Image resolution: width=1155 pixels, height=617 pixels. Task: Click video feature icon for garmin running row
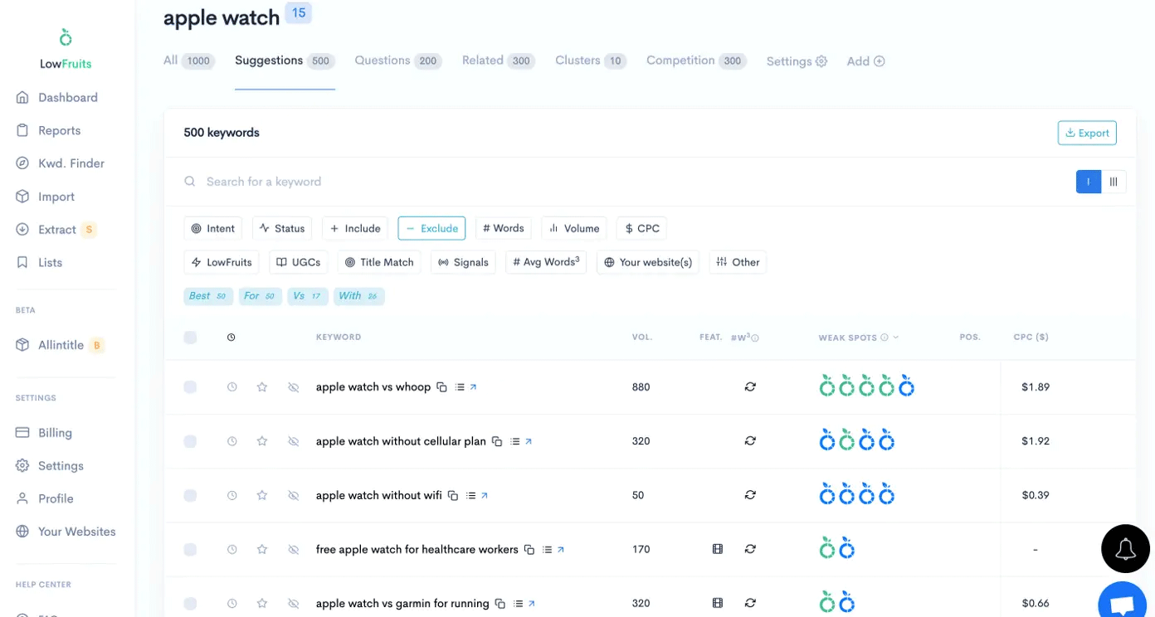click(x=718, y=603)
